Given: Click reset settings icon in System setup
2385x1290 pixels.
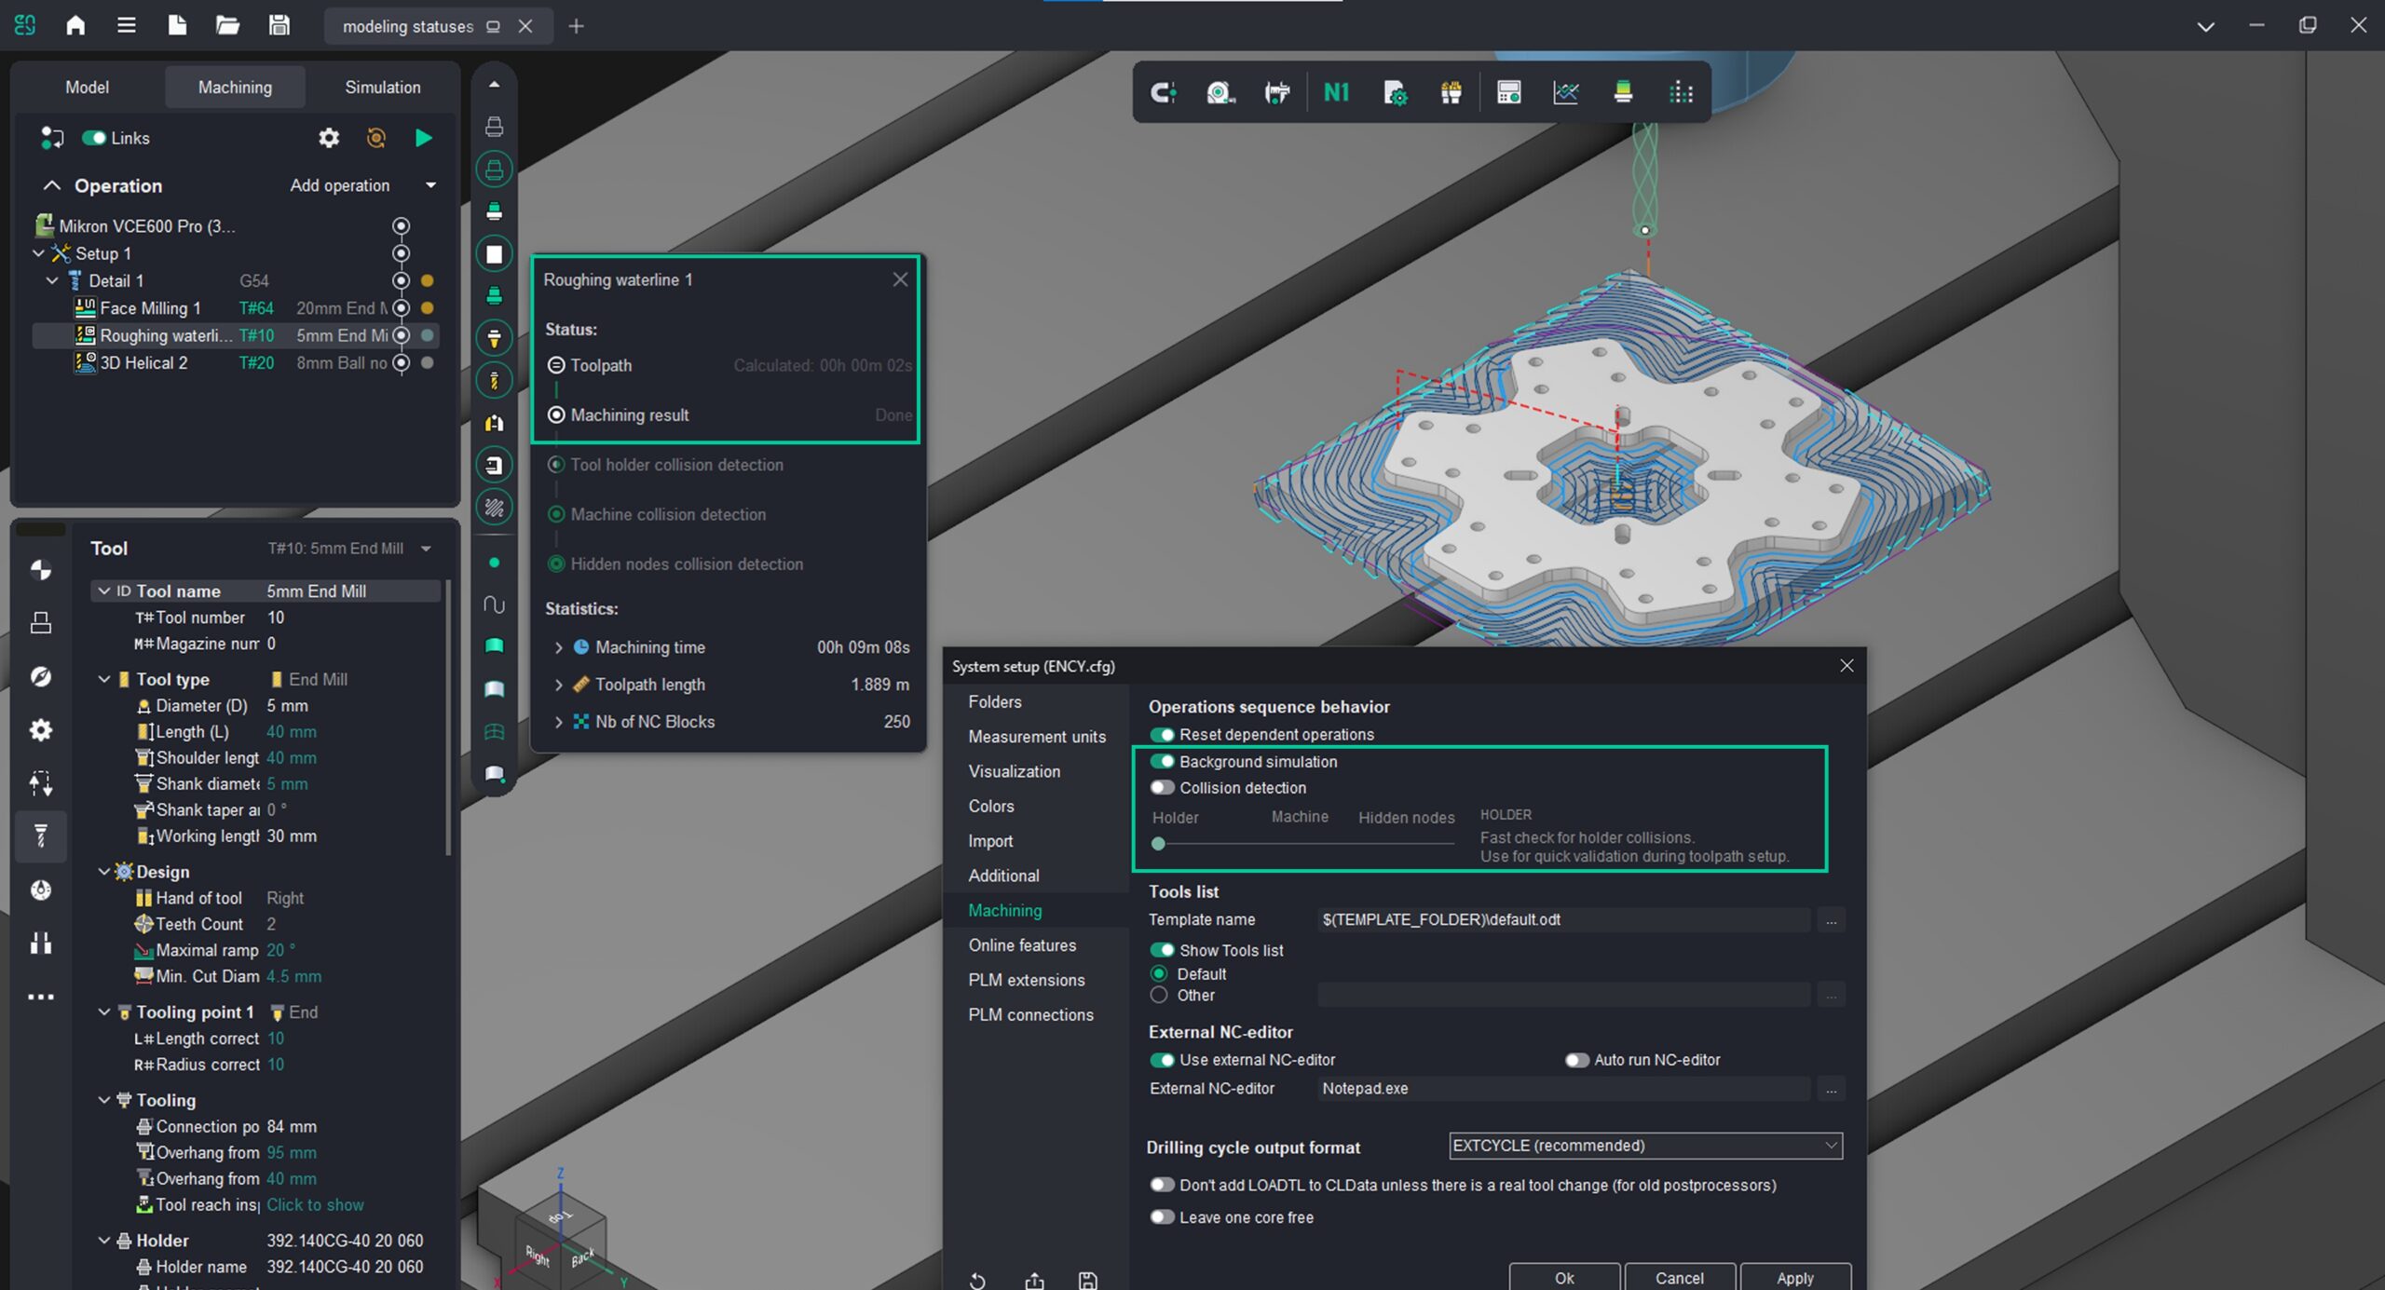Looking at the screenshot, I should point(977,1280).
